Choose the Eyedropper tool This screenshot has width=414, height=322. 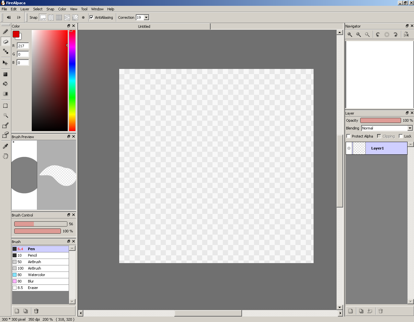[6, 146]
